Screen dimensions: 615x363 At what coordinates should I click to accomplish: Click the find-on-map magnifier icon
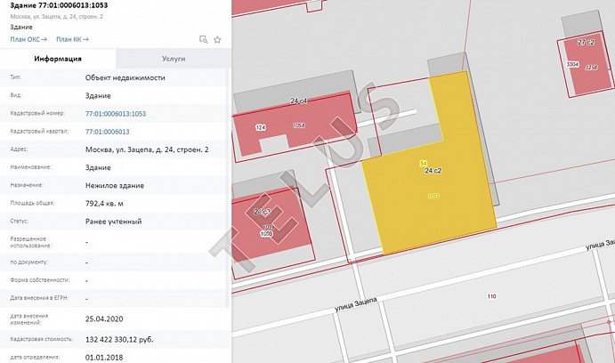(x=203, y=39)
